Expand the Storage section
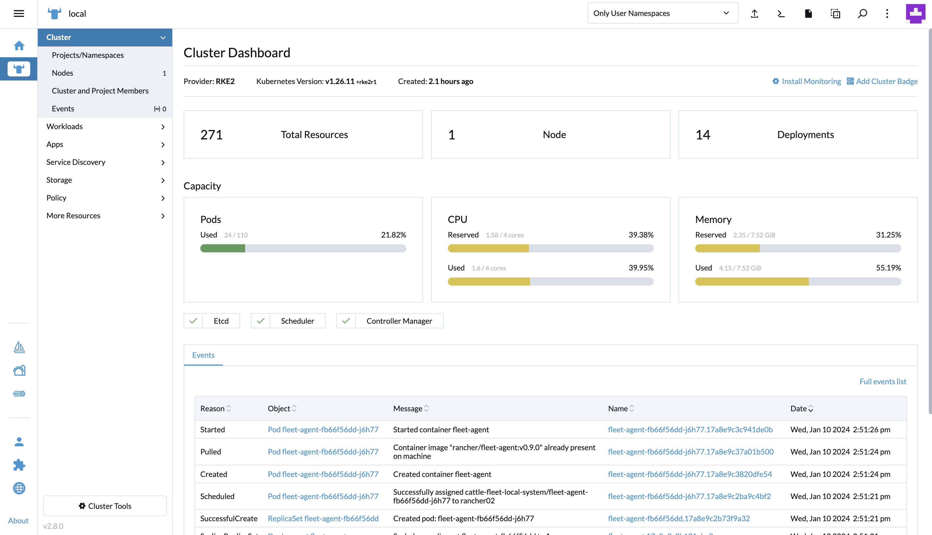This screenshot has height=535, width=932. click(x=105, y=180)
